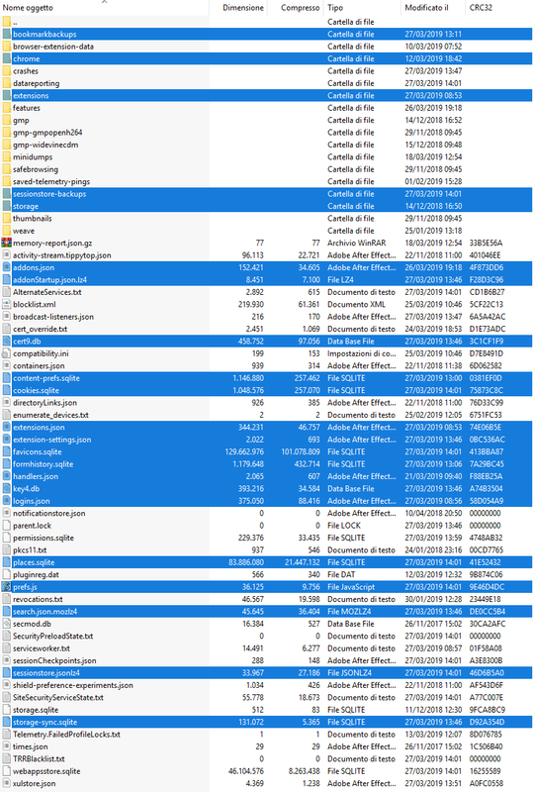Click the safebrowsing folder icon
Screen dimensions: 533x792
(6, 169)
